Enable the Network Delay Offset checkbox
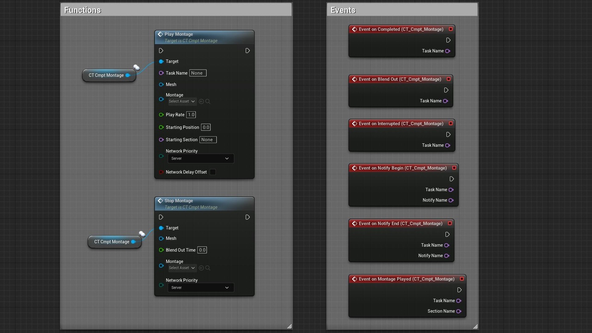Viewport: 592px width, 333px height. tap(213, 172)
